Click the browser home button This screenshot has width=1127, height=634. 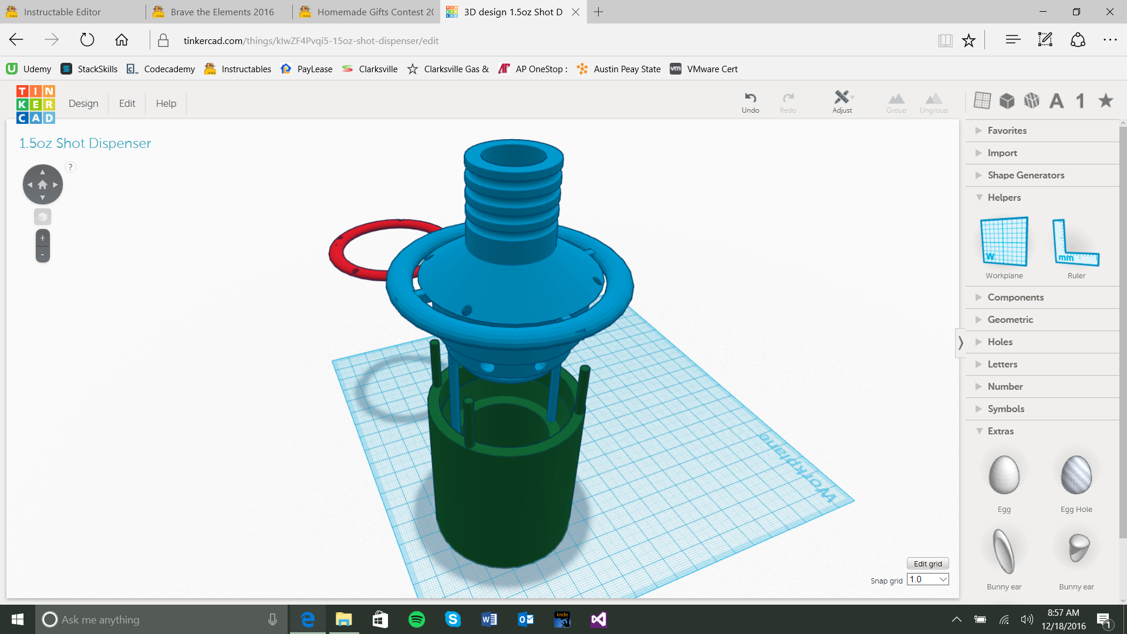click(122, 40)
